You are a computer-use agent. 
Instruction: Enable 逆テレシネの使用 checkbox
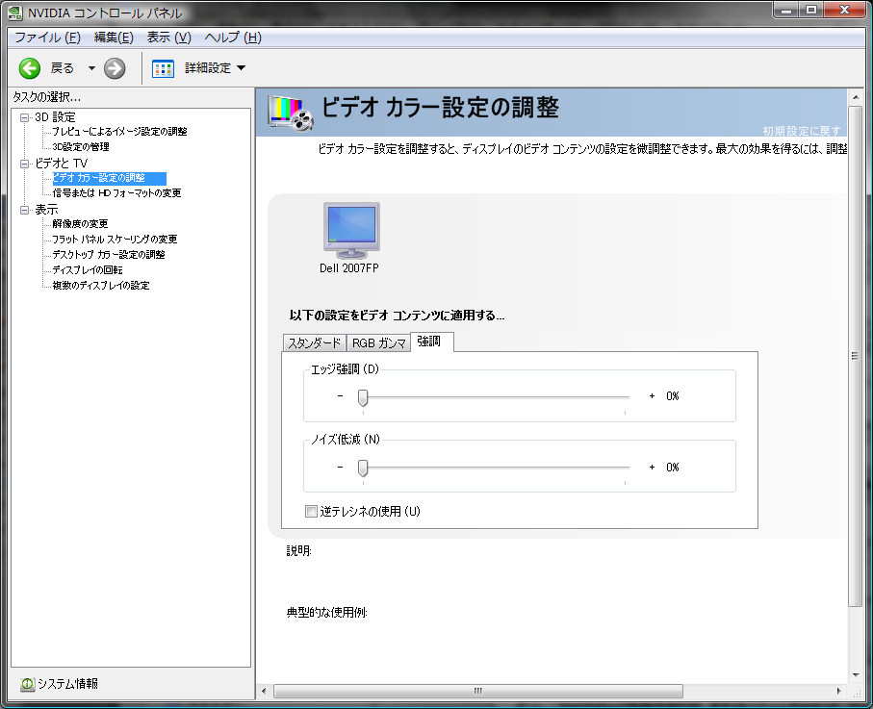point(311,512)
